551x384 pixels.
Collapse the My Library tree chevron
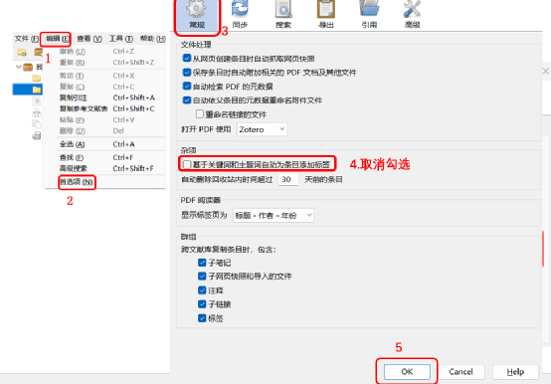click(19, 67)
